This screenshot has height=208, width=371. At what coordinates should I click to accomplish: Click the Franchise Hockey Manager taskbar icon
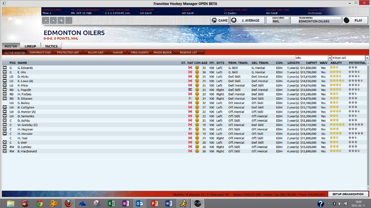[x=197, y=203]
